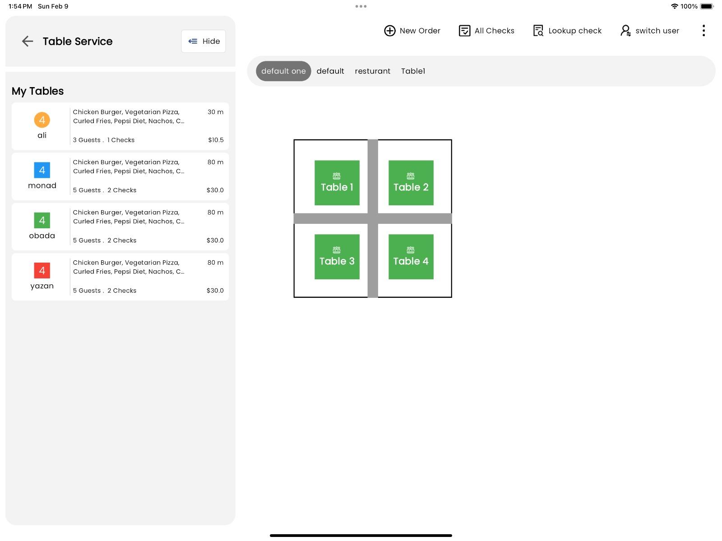Open the Table1 layout tab
722x541 pixels.
pyautogui.click(x=413, y=71)
